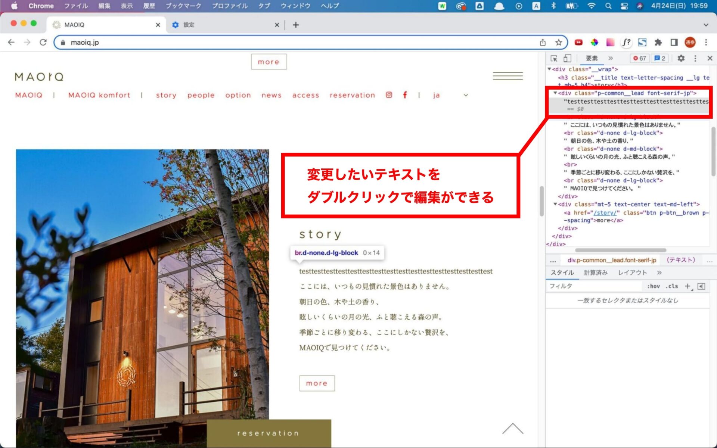Collapse the mt-5 text-center div node

555,204
